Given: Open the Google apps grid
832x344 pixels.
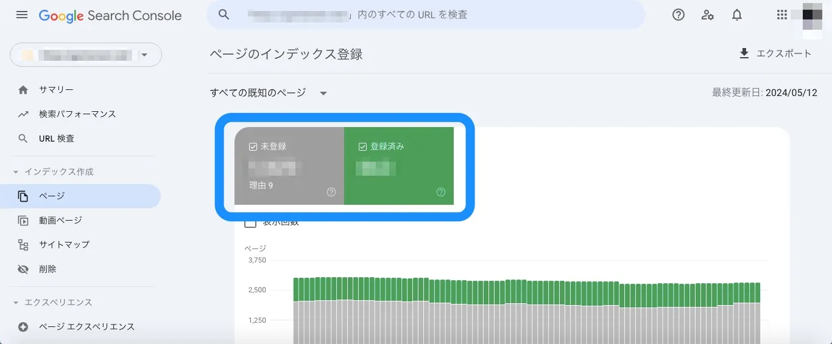Looking at the screenshot, I should click(782, 15).
